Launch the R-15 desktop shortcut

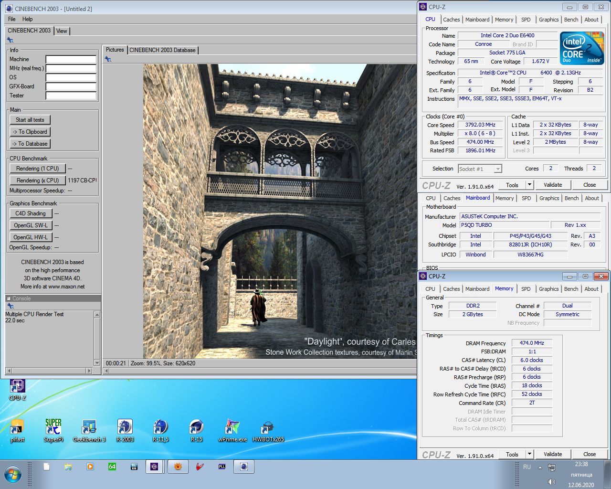tap(196, 430)
